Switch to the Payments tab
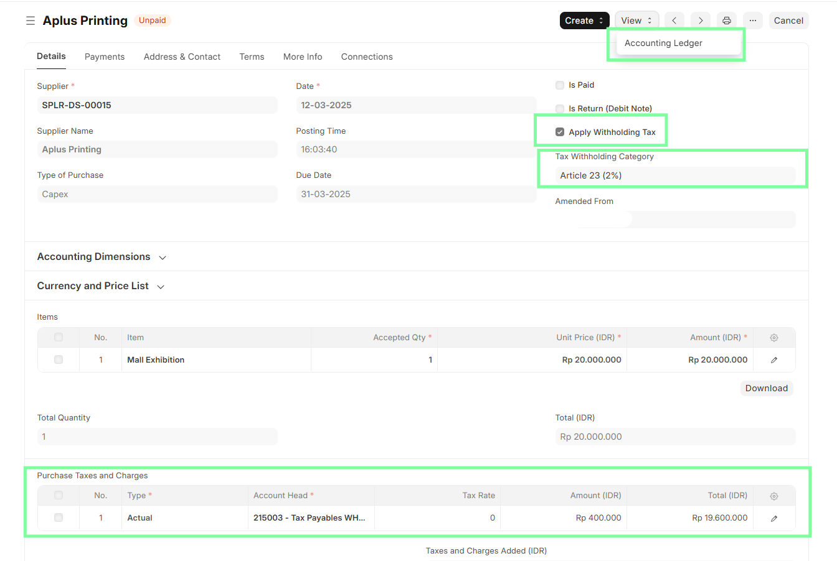This screenshot has height=561, width=837. coord(104,57)
